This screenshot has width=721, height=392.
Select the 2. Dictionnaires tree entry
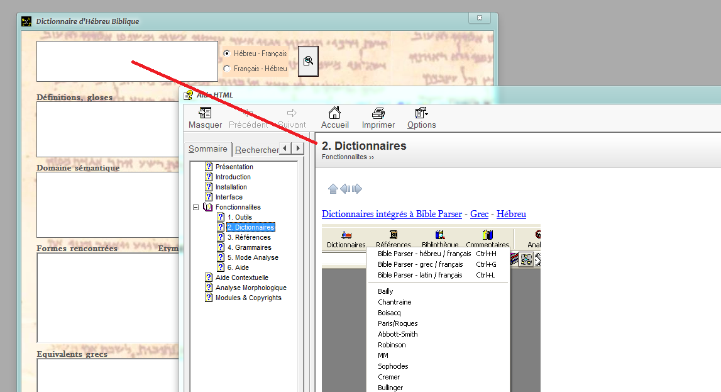coord(251,227)
